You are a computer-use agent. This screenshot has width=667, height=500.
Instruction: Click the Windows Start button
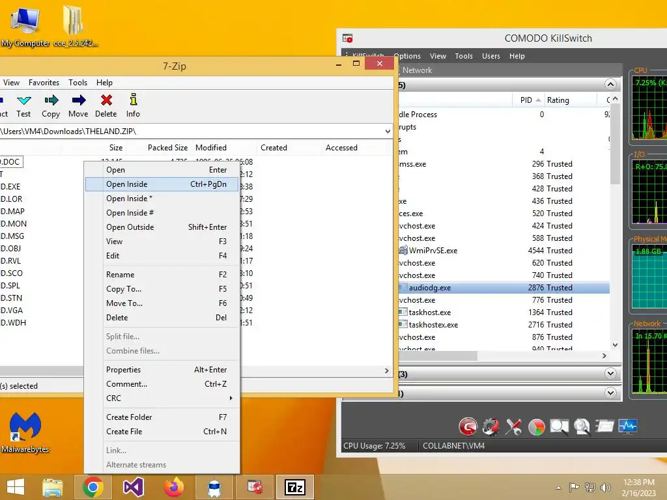(16, 487)
